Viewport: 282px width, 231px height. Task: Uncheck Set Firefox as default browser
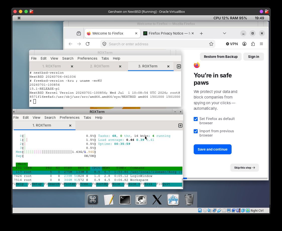(196, 119)
